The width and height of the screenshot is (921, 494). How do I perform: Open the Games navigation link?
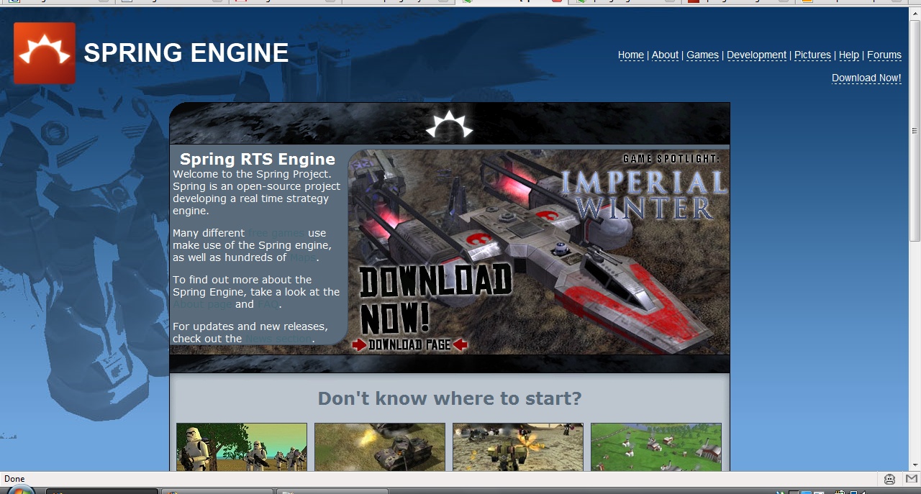(x=702, y=55)
